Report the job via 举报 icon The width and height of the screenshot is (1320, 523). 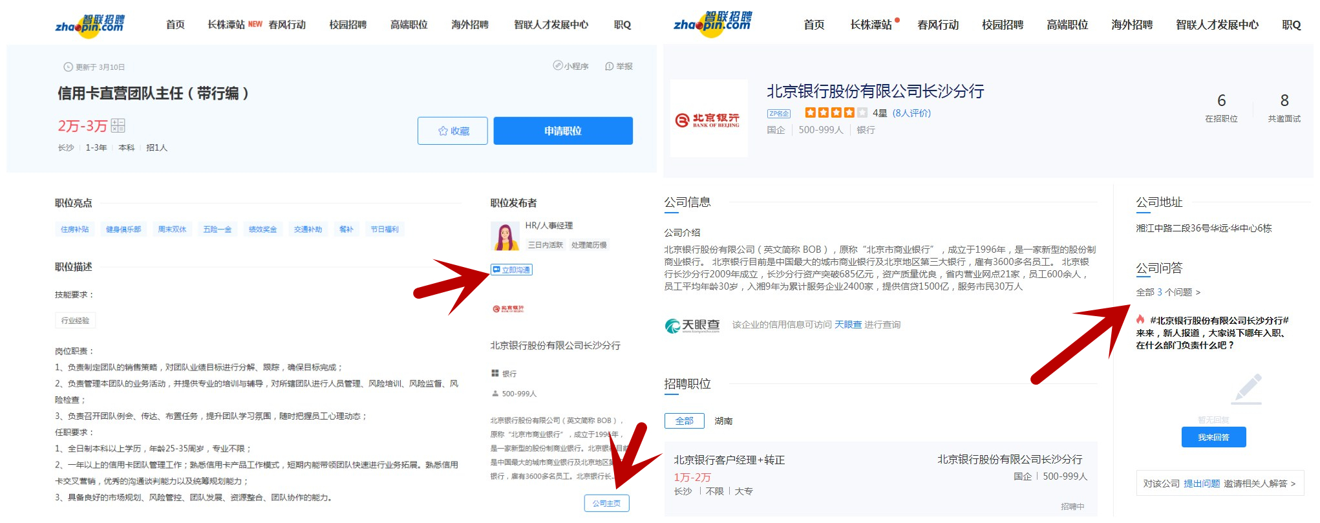(x=619, y=66)
